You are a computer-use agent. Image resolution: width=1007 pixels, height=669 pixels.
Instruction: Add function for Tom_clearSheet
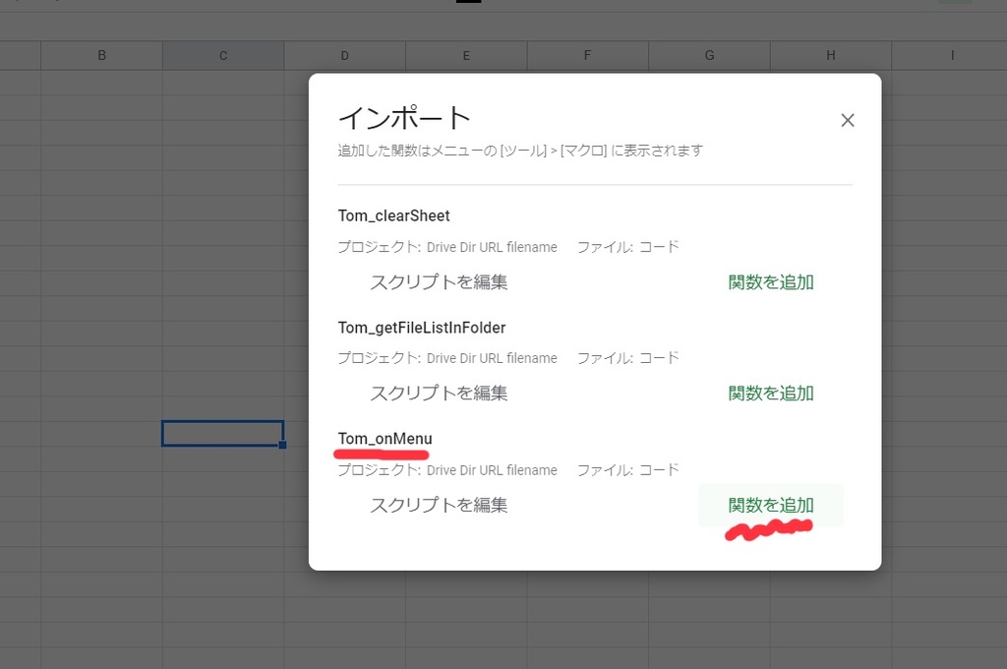(x=771, y=282)
